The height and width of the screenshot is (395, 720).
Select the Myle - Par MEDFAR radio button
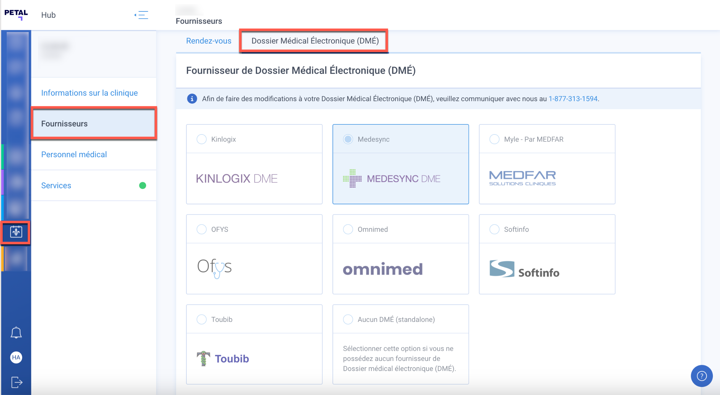click(x=494, y=139)
